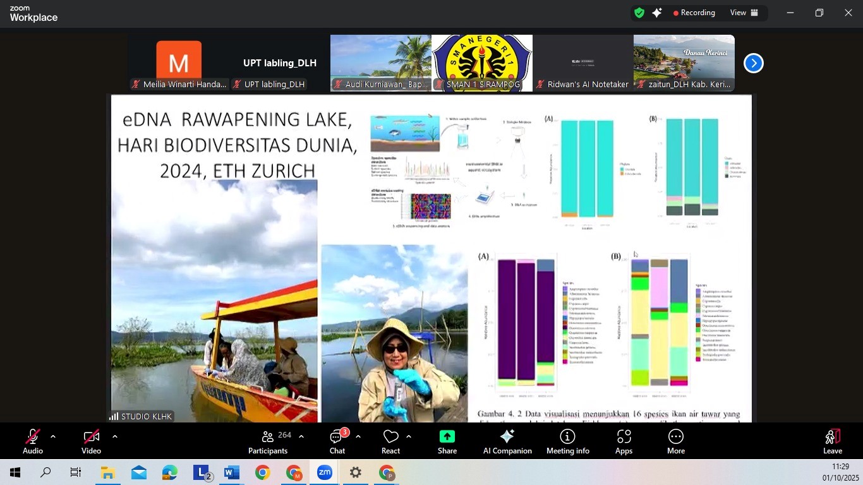Open the Apps panel
The width and height of the screenshot is (863, 485).
click(x=624, y=441)
